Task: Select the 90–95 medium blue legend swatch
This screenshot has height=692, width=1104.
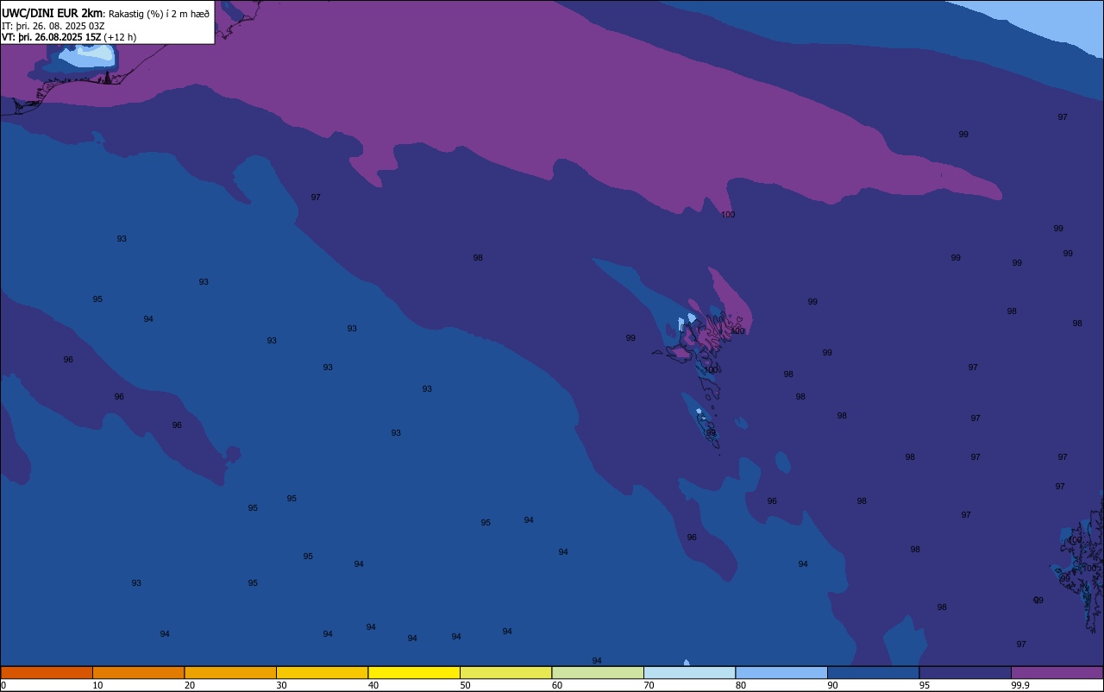Action: 874,672
